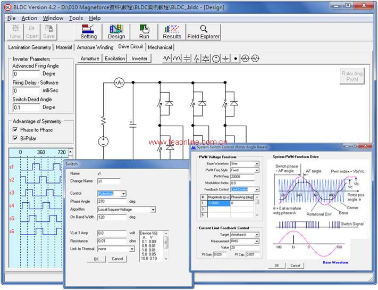
Task: Open the Tools menu
Action: [76, 18]
